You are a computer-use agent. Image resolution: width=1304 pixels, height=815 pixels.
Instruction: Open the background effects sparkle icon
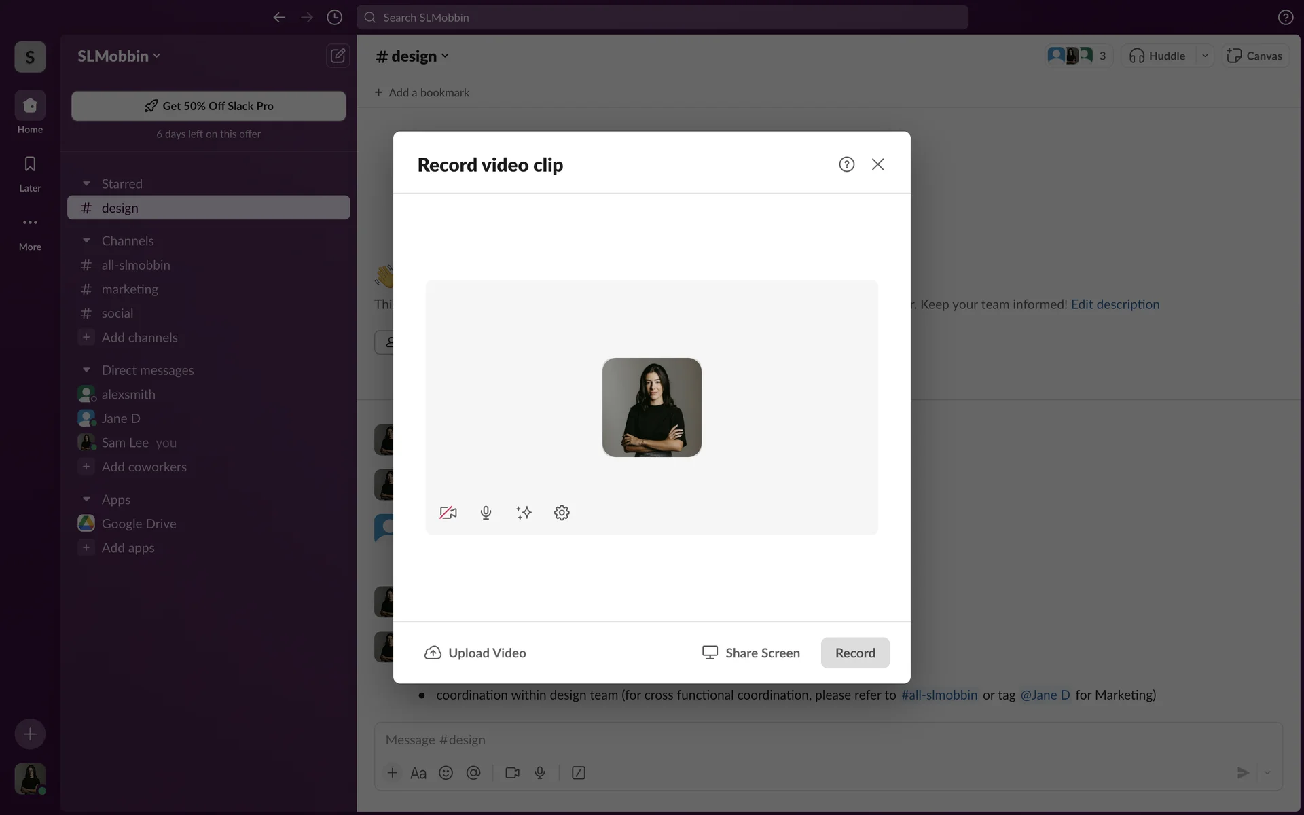pyautogui.click(x=524, y=513)
